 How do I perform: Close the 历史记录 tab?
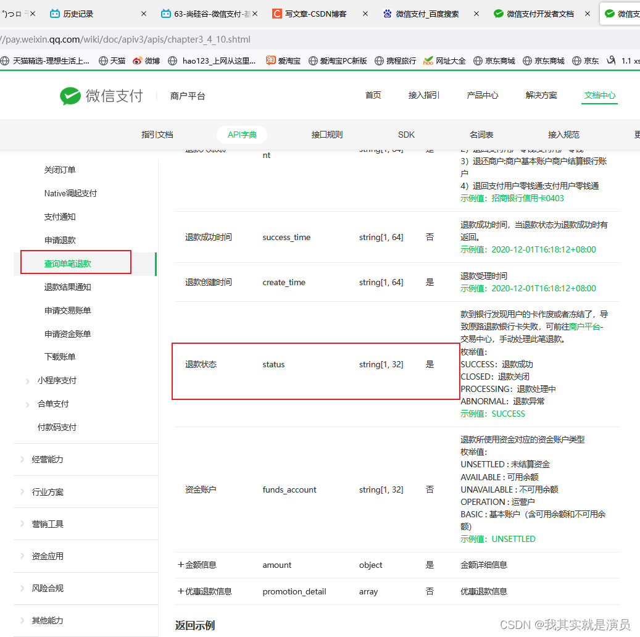pyautogui.click(x=144, y=14)
